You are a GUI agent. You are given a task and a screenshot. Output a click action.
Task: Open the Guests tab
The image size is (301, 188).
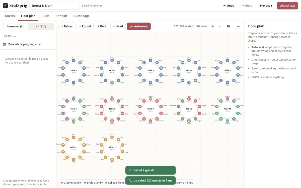tap(10, 16)
